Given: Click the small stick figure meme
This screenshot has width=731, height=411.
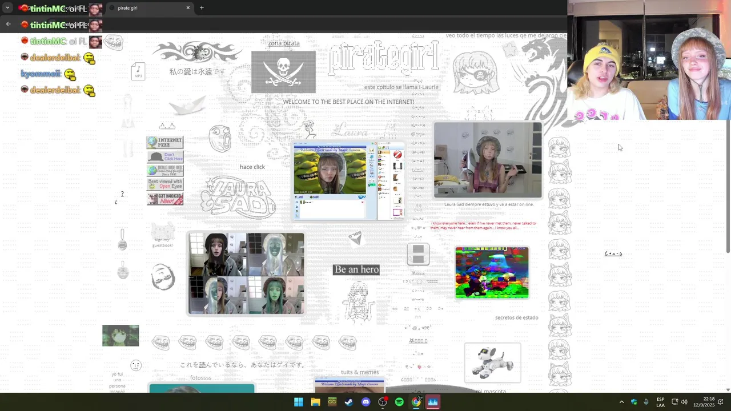Looking at the screenshot, I should click(309, 130).
